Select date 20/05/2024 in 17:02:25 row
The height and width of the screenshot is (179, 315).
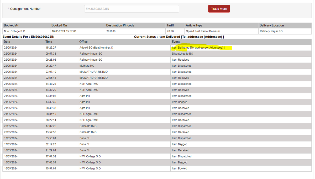23,126
